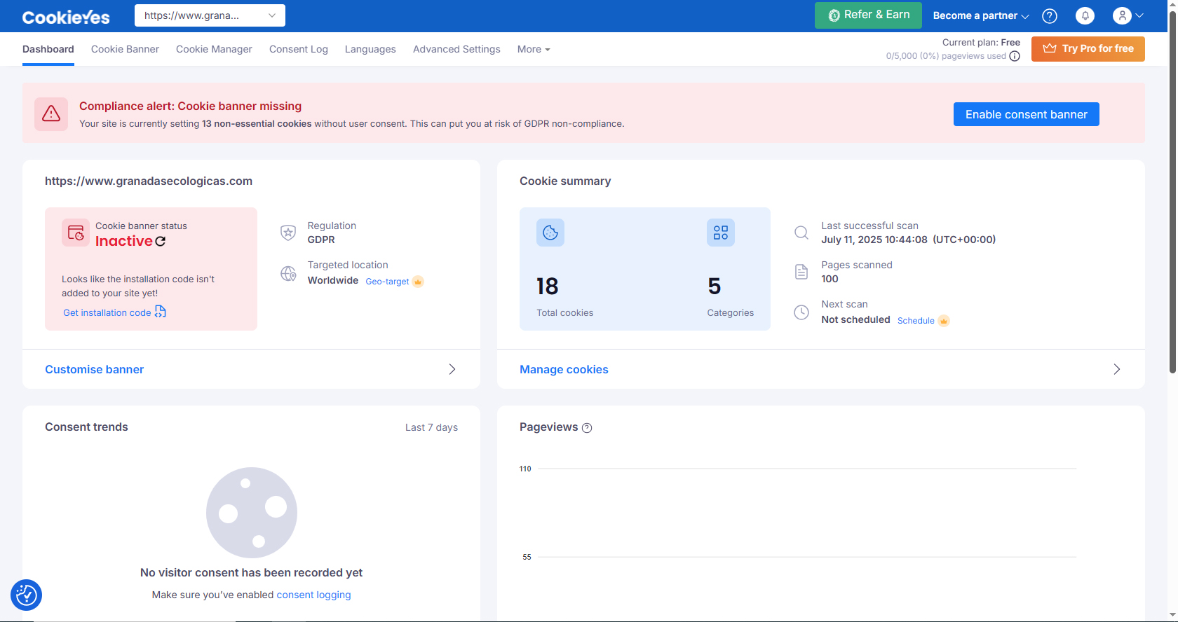
Task: Expand the More navigation menu
Action: (534, 49)
